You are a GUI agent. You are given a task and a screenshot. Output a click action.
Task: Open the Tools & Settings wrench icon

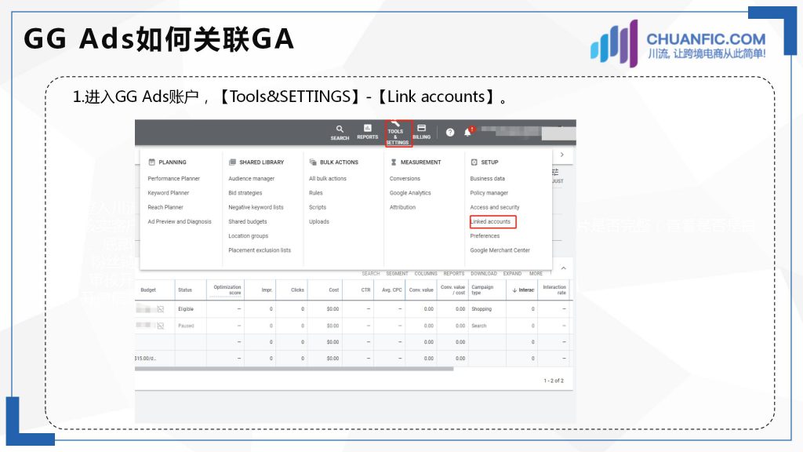395,123
